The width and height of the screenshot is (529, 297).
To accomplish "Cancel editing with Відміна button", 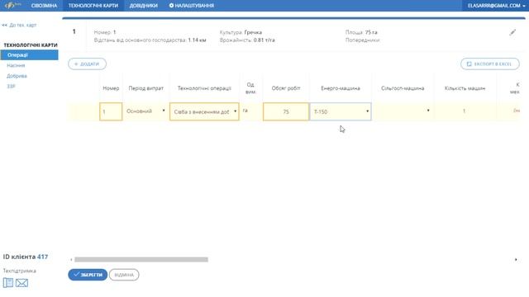I will (124, 275).
